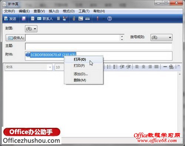Click into the 主题 subject field
This screenshot has width=185, height=146.
pos(98,46)
